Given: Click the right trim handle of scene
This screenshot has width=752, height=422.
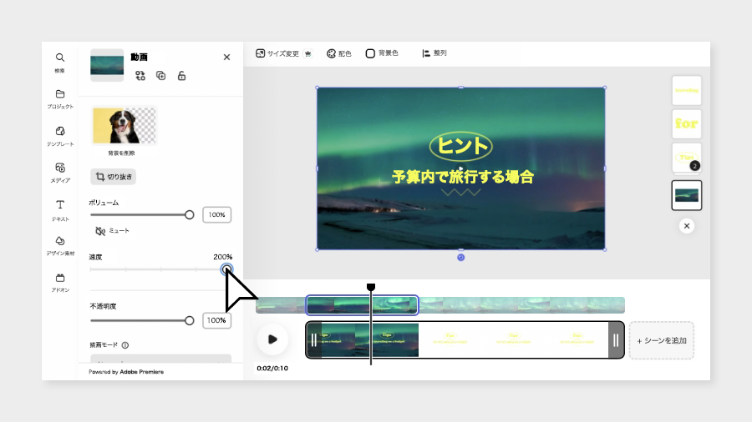Looking at the screenshot, I should 616,340.
